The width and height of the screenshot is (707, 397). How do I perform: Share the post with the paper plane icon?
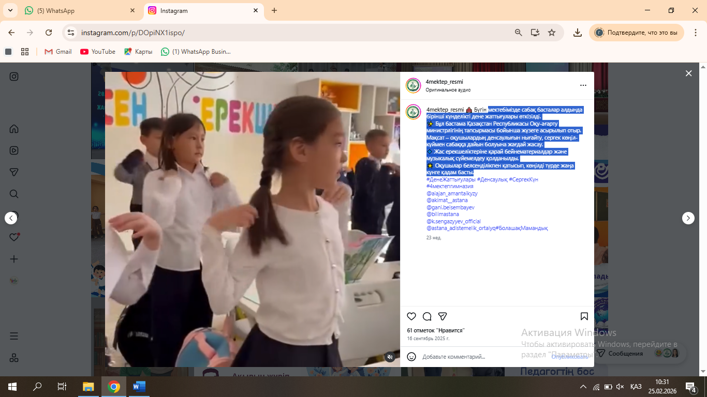coord(443,316)
